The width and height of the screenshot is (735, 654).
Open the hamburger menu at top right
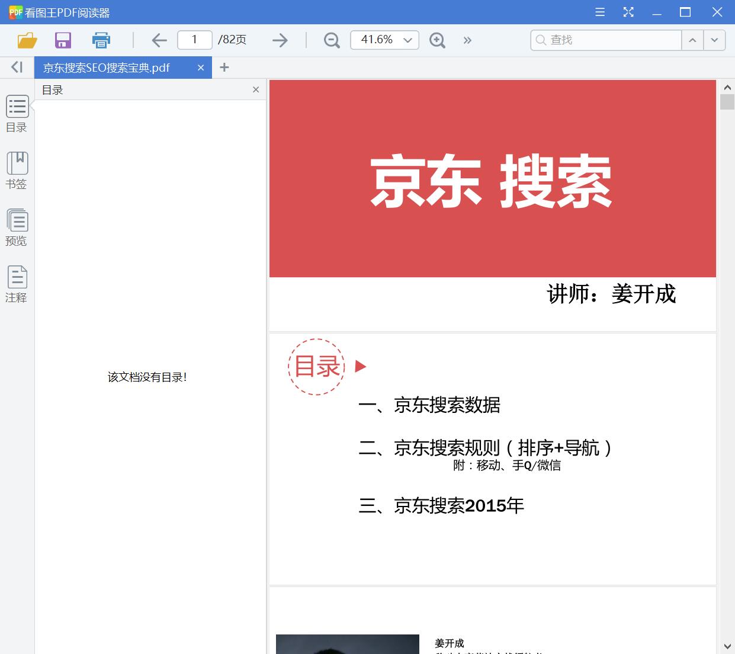pos(599,12)
